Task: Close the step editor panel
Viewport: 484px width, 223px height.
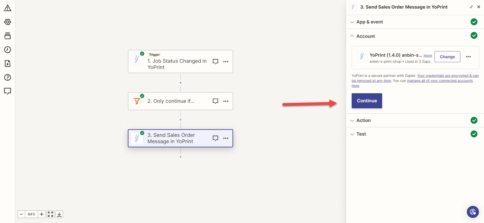Action: point(479,7)
